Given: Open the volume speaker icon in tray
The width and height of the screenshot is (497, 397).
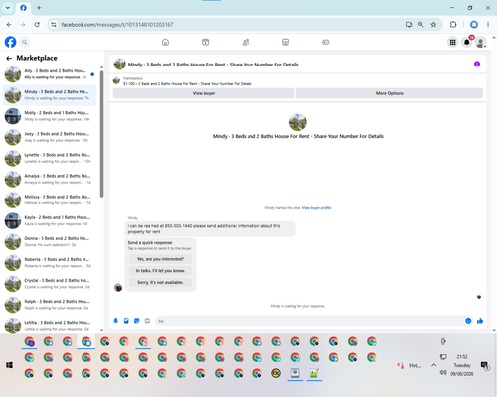Looking at the screenshot, I should [x=443, y=373].
